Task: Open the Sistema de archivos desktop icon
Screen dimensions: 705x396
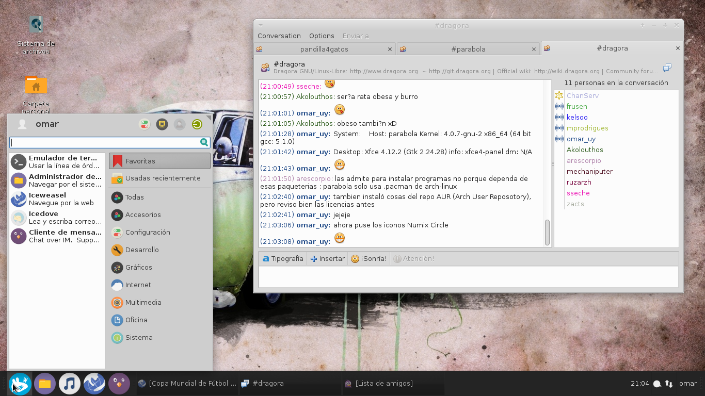Action: (x=36, y=35)
